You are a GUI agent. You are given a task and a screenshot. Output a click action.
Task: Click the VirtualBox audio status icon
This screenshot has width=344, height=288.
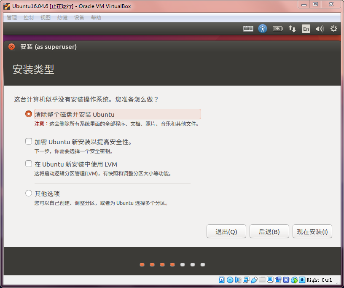coord(238,280)
